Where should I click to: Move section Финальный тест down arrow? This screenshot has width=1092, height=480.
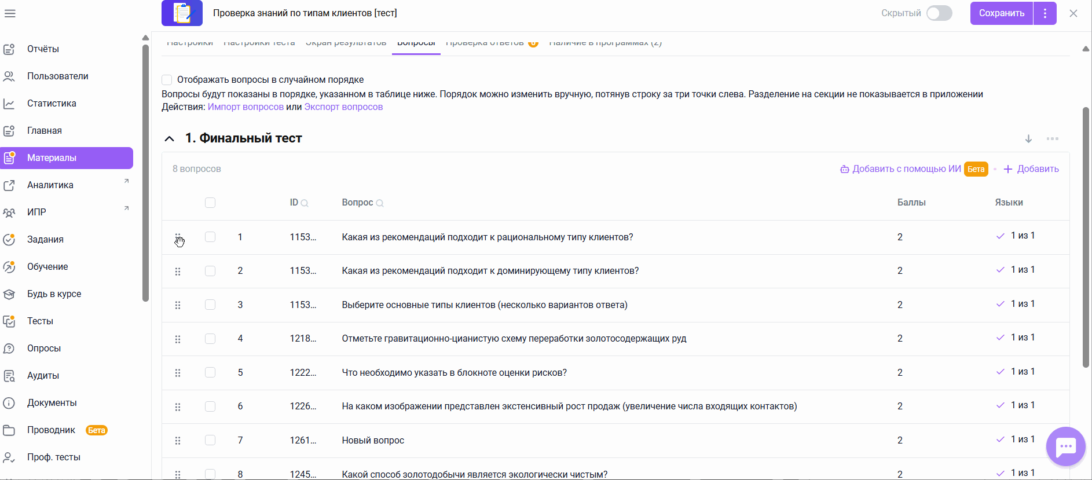coord(1028,139)
